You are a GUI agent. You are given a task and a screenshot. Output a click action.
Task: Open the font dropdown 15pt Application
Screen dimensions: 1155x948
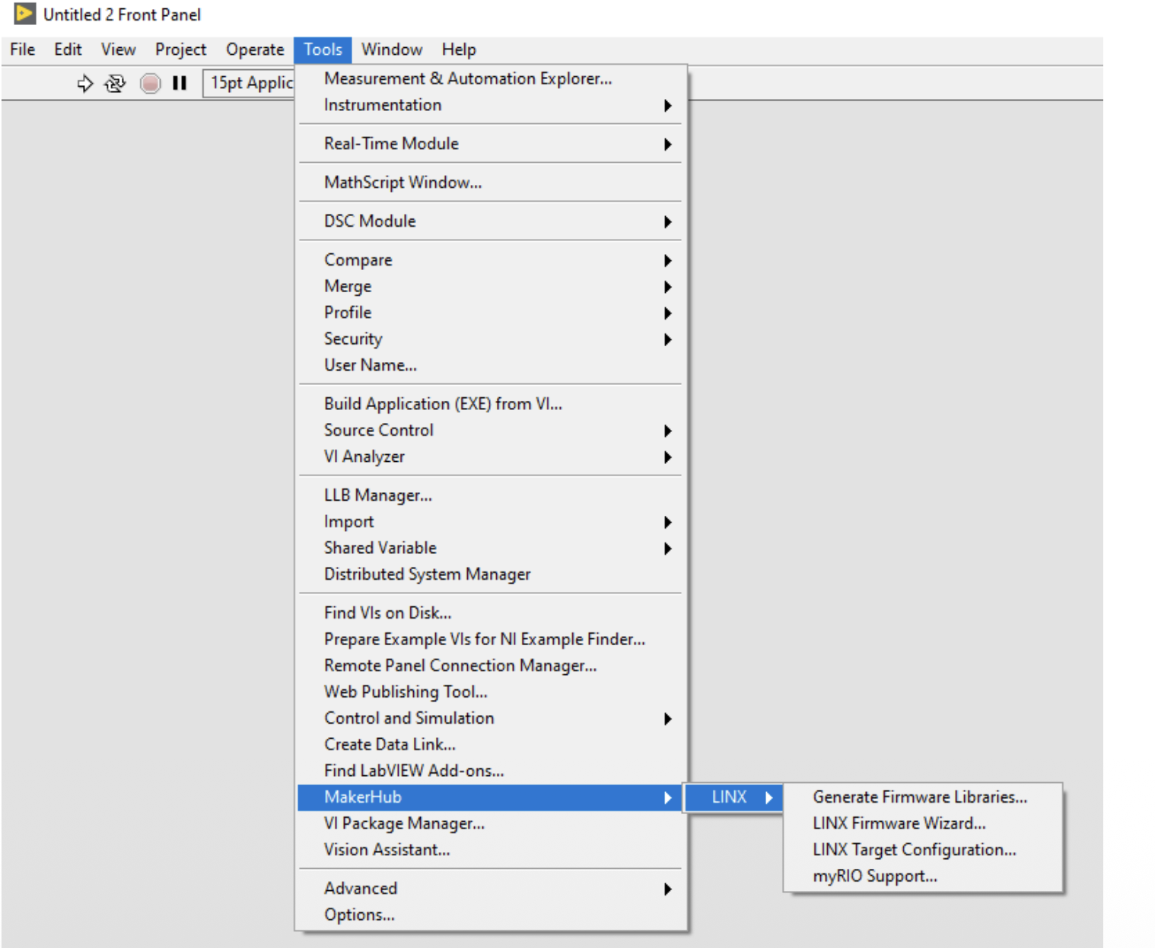[249, 83]
